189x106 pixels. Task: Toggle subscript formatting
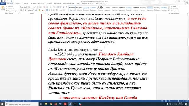(31, 10)
